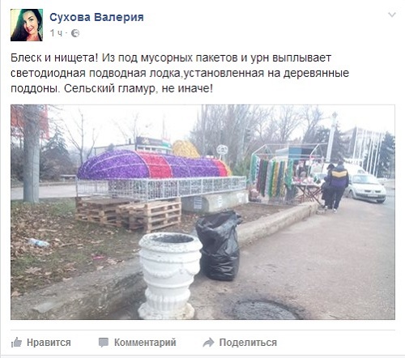The width and height of the screenshot is (405, 358).
Task: Click the post text starting Блеск и нищета
Action: coord(180,73)
